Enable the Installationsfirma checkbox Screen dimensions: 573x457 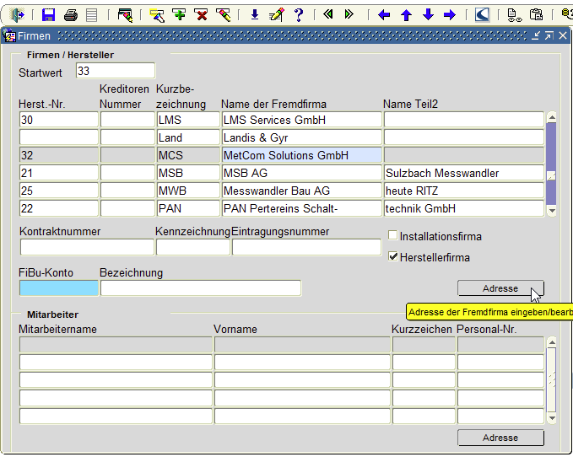393,236
